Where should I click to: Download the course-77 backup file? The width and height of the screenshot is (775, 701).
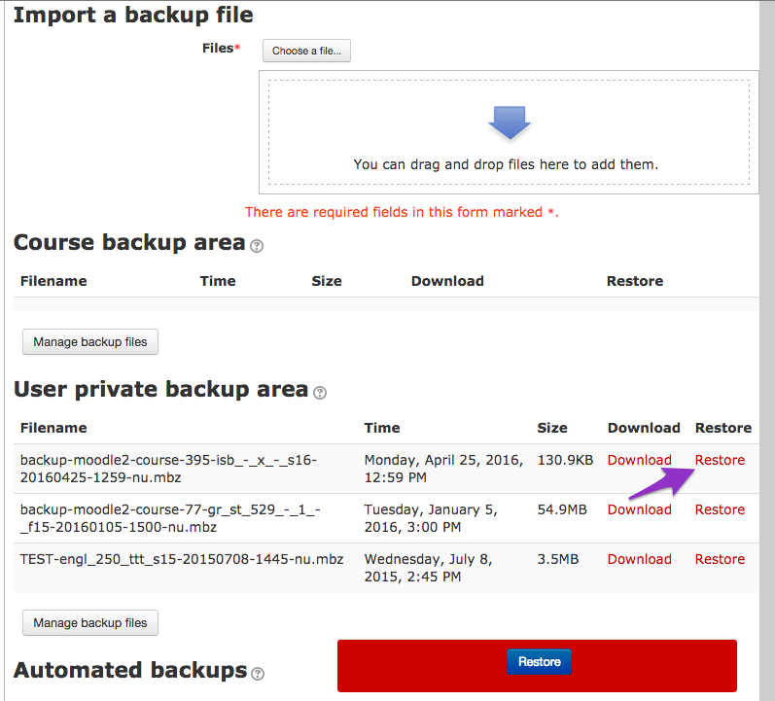click(x=639, y=509)
